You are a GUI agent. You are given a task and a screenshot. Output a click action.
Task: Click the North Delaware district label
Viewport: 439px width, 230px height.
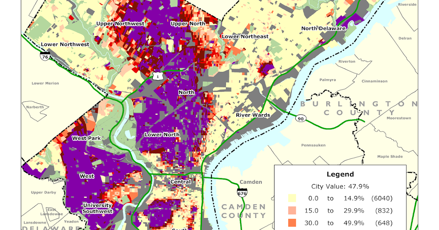pyautogui.click(x=324, y=27)
